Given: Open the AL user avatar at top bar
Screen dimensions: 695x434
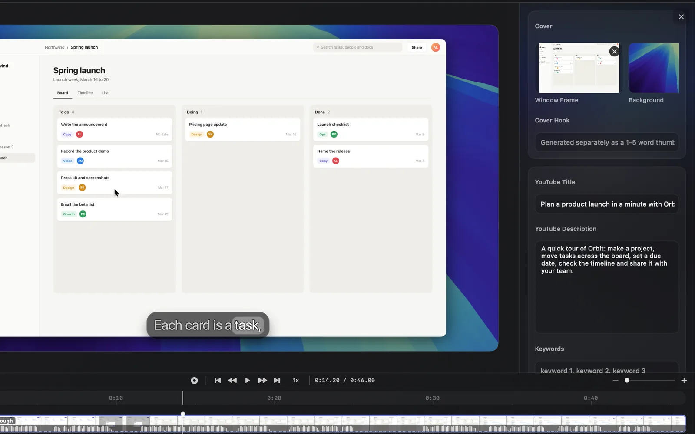Looking at the screenshot, I should pos(436,47).
